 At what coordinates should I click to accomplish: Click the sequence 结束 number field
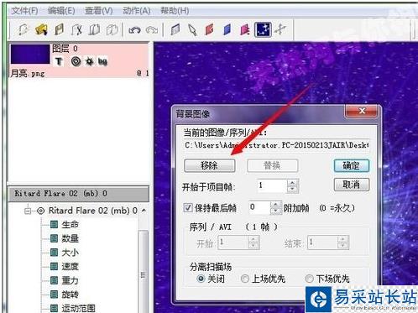pos(322,243)
